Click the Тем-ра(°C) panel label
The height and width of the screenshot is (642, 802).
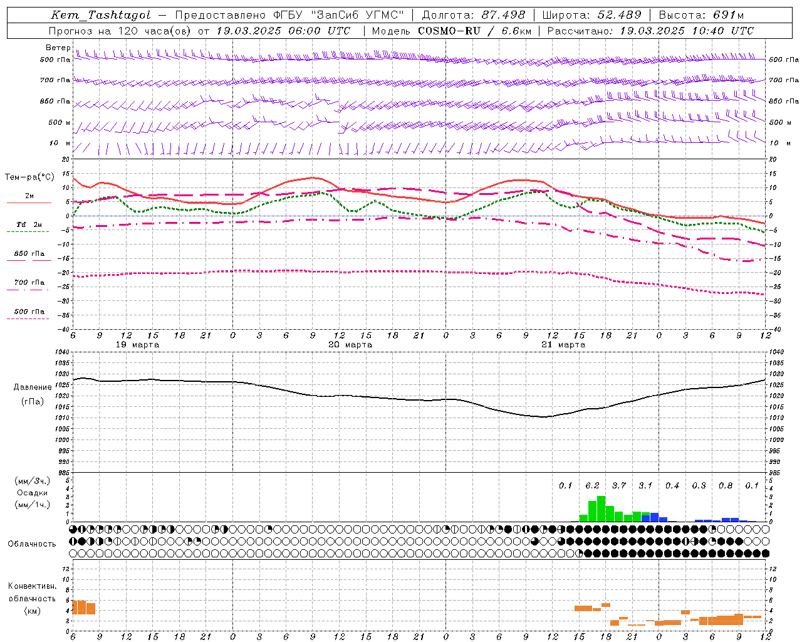(29, 177)
